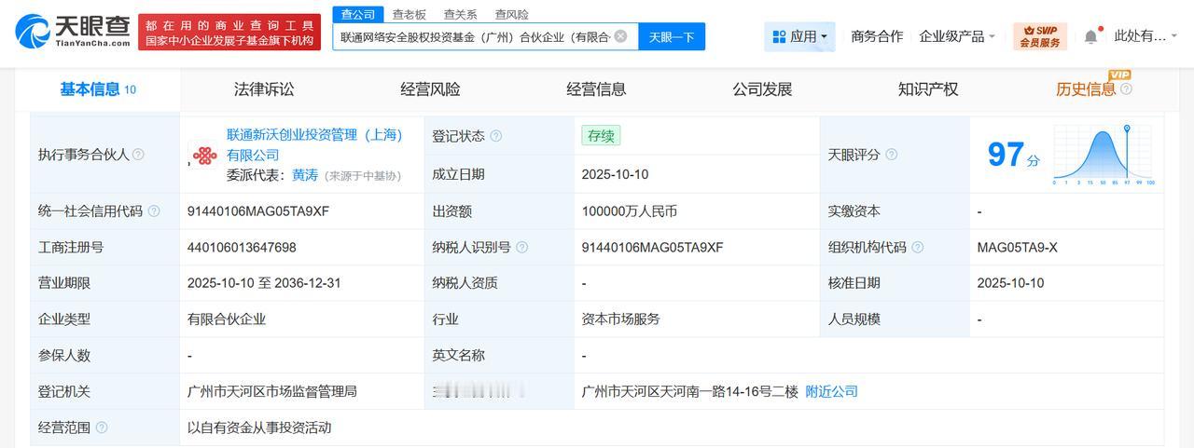Open the 公司发展 tab
Viewport: 1194px width, 448px height.
point(762,89)
